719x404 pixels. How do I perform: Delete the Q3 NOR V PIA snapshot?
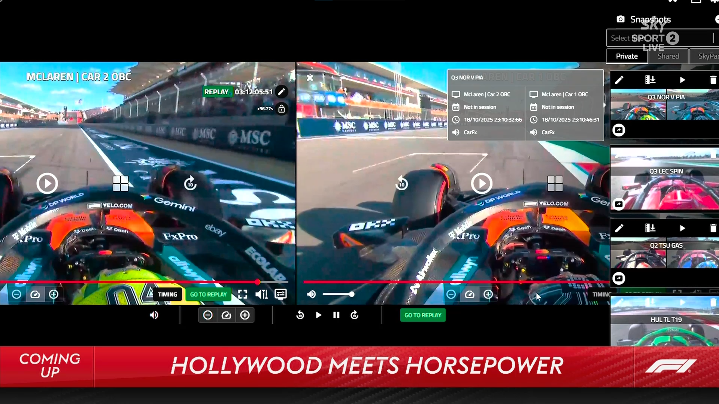point(713,80)
